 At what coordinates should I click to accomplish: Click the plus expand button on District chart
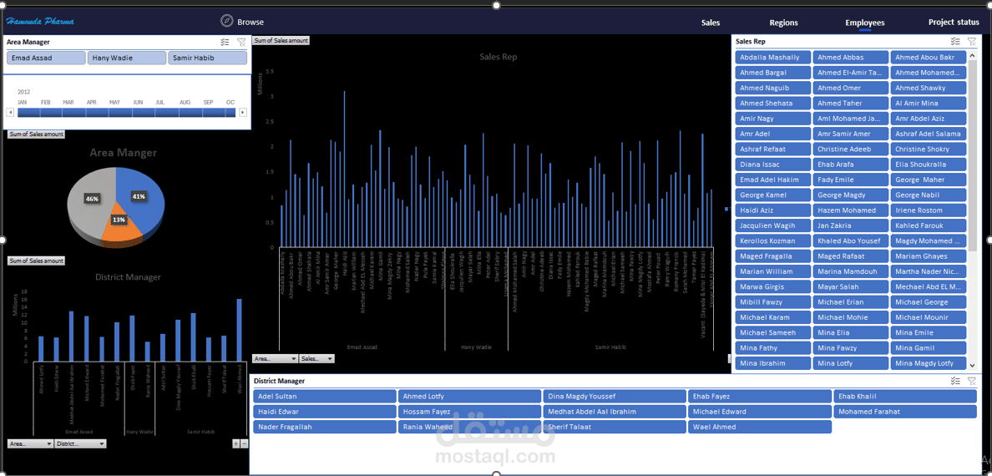[235, 444]
